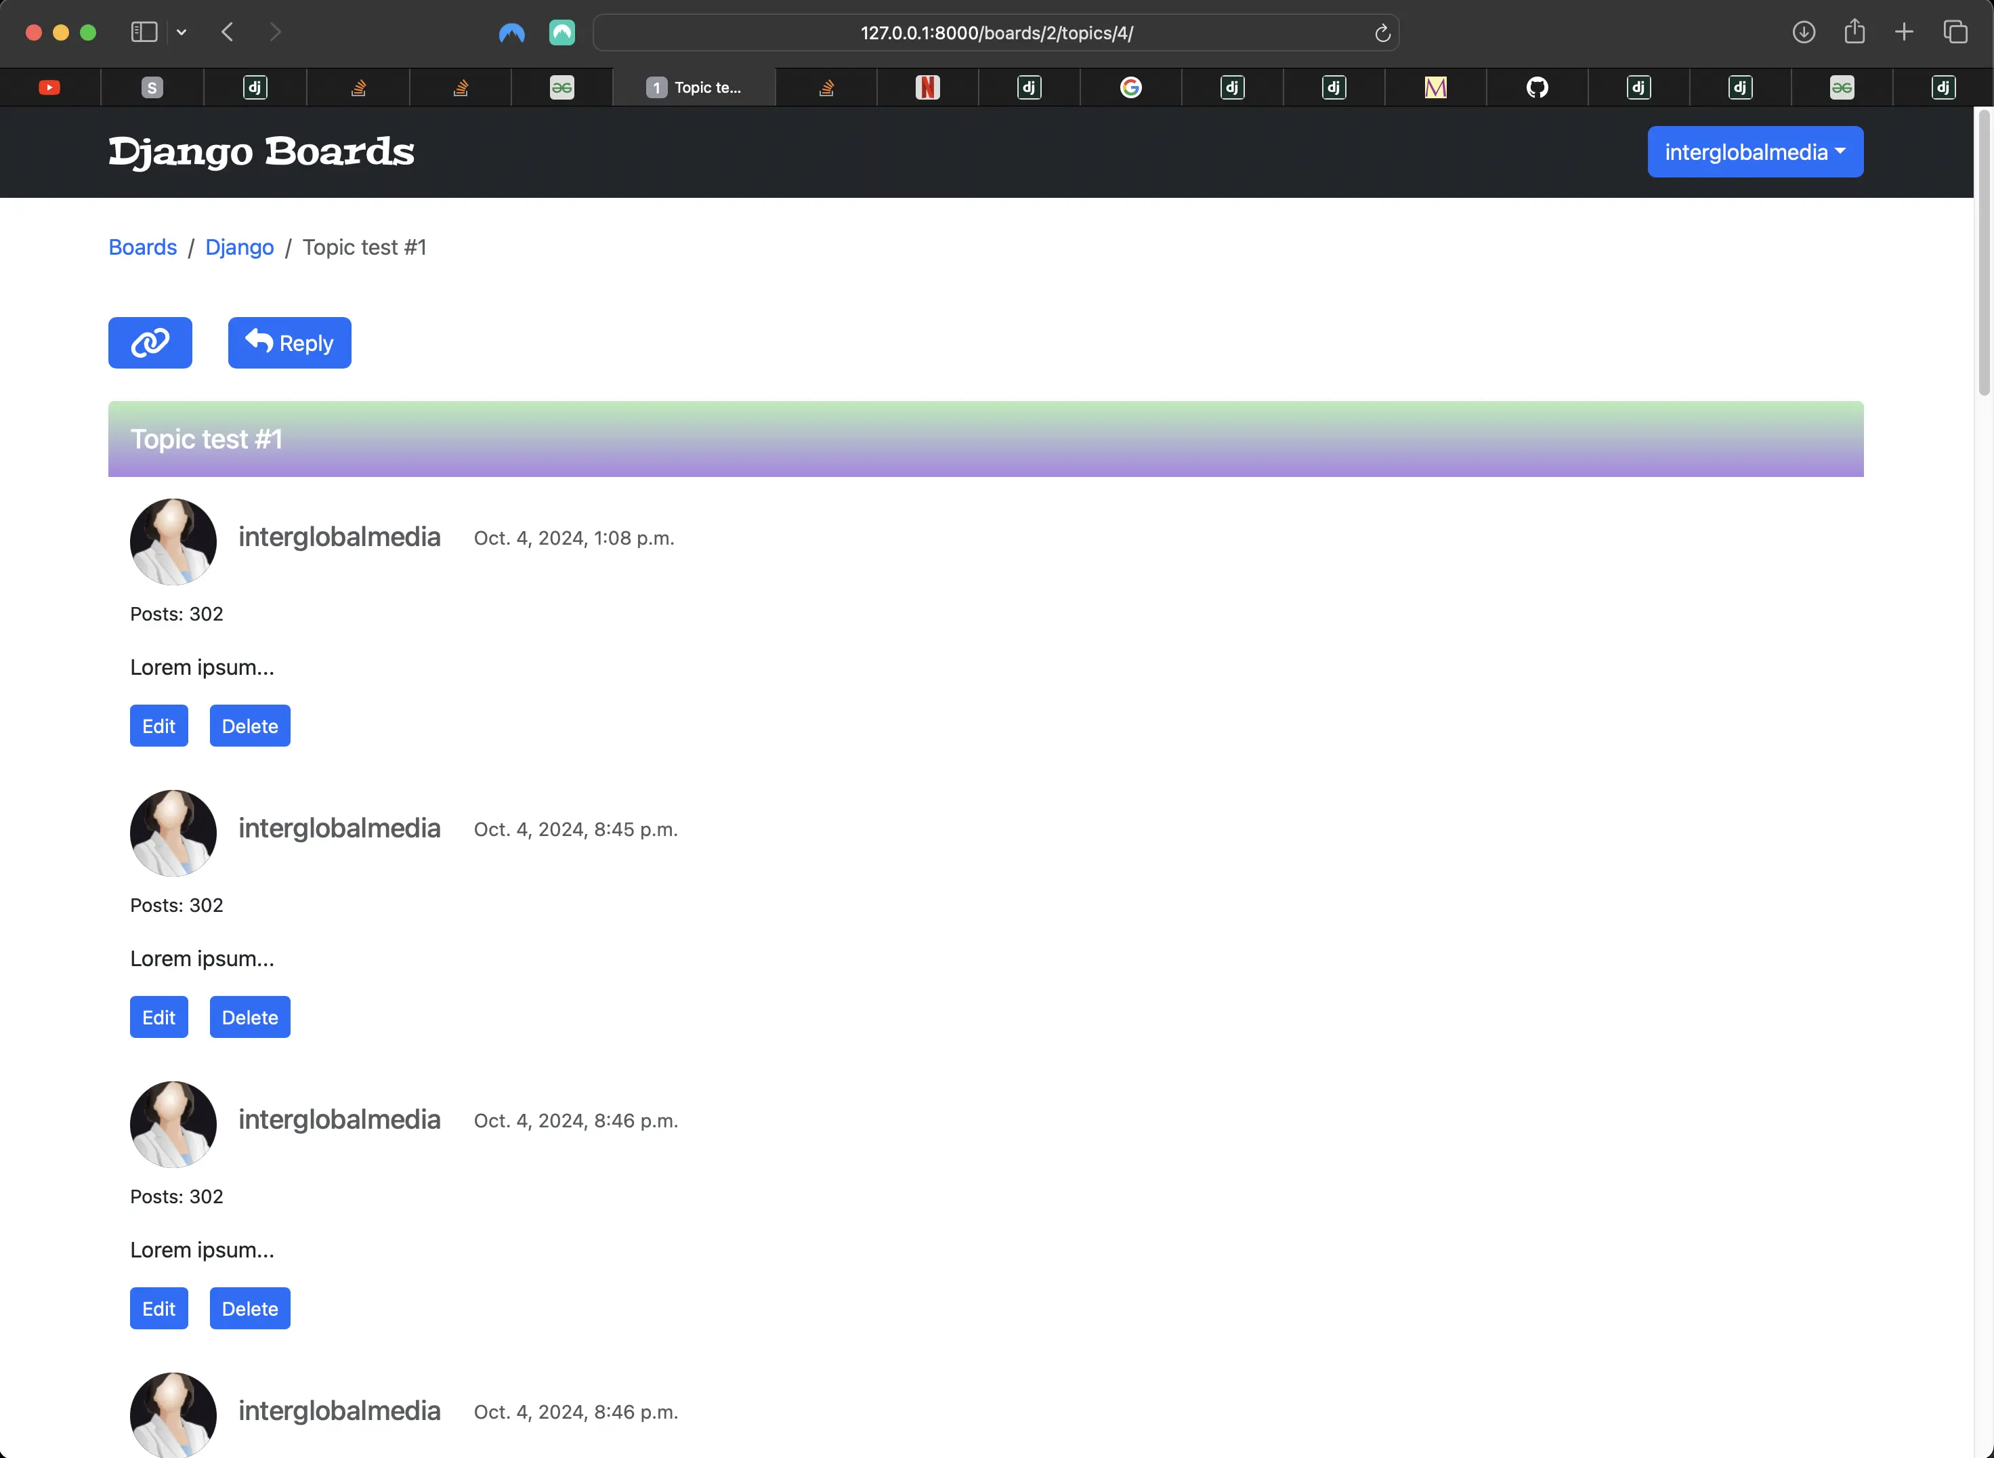
Task: Select the active 'Topic te...' tab
Action: 694,87
